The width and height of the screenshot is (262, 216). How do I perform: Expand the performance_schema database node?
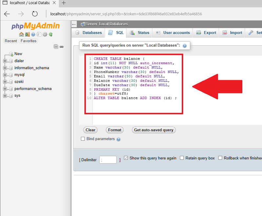tap(5, 89)
